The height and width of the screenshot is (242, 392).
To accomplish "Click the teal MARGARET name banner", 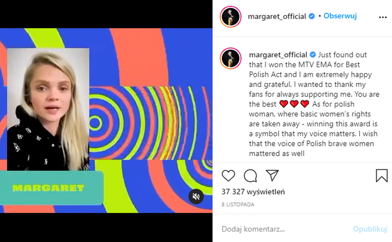I will coord(51,188).
